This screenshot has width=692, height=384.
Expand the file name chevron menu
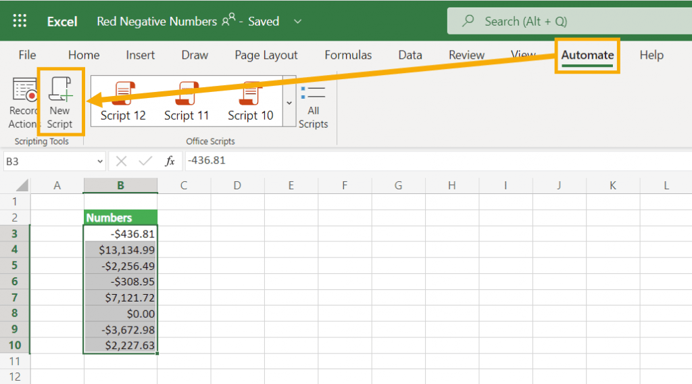tap(297, 21)
